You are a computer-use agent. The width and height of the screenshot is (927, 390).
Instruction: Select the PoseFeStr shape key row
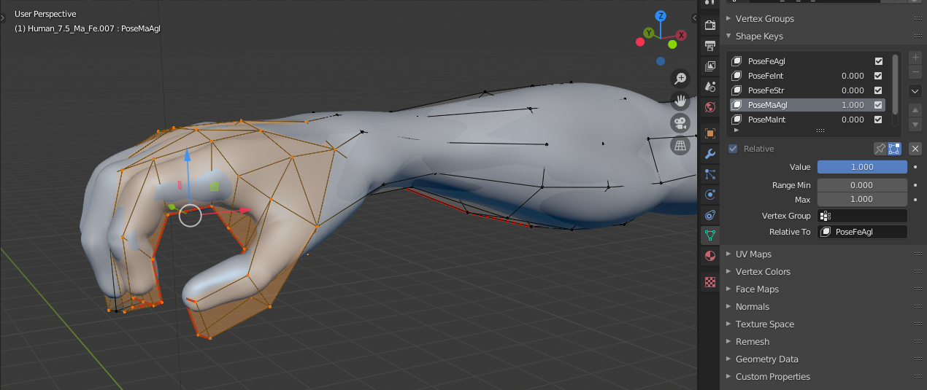pyautogui.click(x=808, y=90)
